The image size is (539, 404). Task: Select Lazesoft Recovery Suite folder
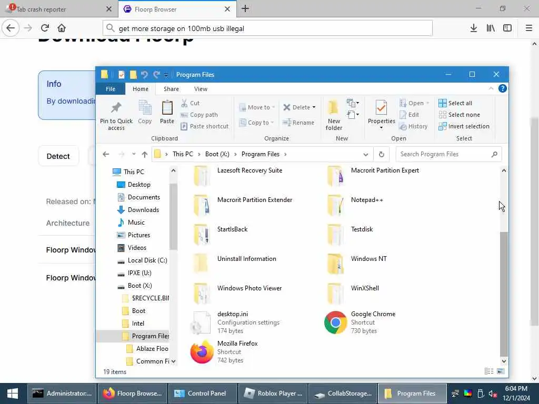pyautogui.click(x=238, y=175)
